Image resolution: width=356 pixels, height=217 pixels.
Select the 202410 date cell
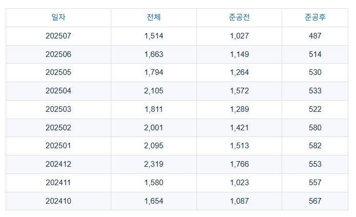tap(58, 201)
